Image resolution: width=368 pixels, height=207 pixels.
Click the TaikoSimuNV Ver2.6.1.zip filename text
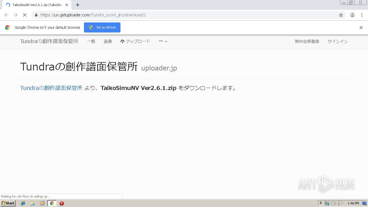(x=138, y=88)
